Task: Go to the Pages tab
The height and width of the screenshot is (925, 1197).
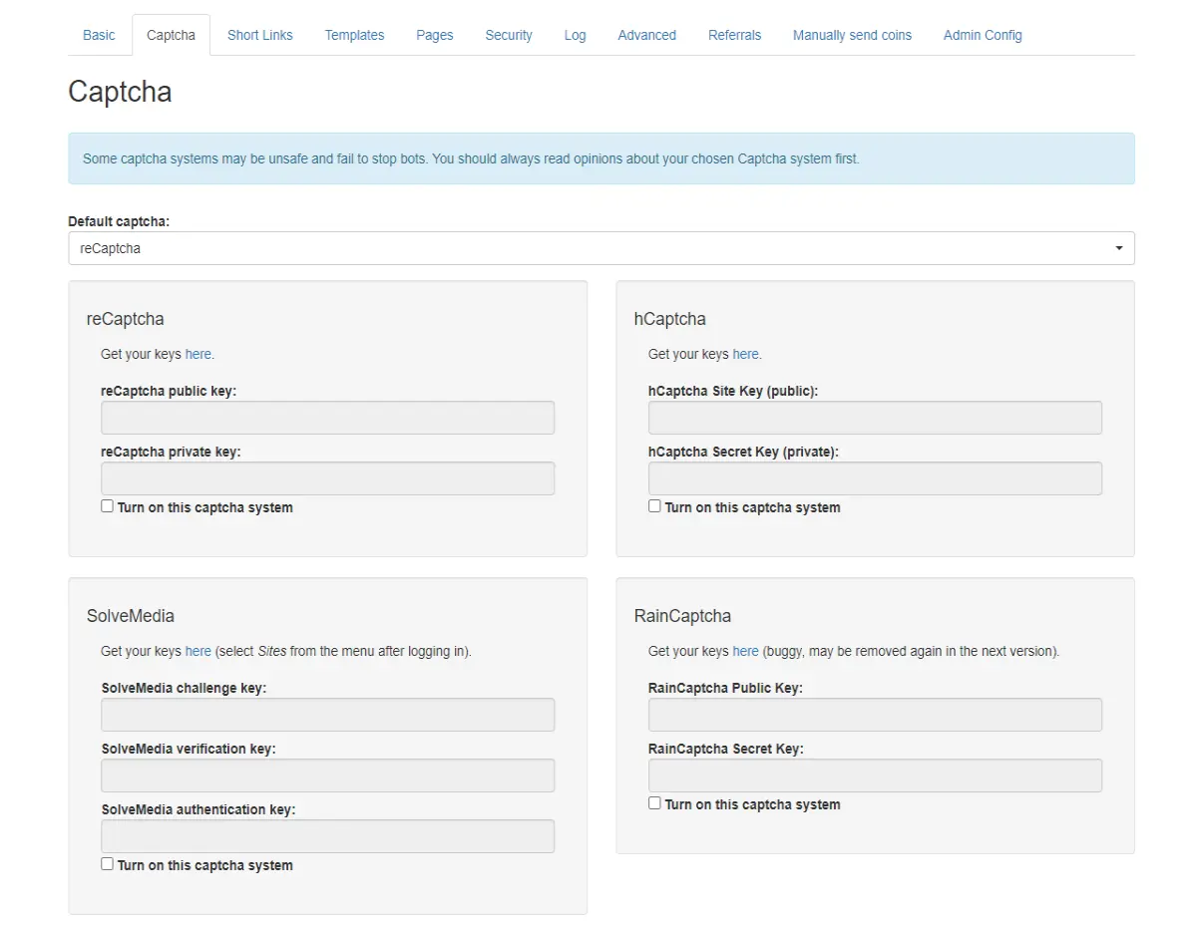Action: (435, 35)
